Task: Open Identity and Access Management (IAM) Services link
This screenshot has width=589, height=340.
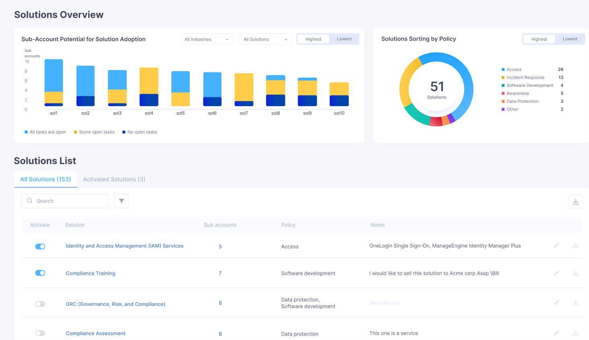Action: 125,246
